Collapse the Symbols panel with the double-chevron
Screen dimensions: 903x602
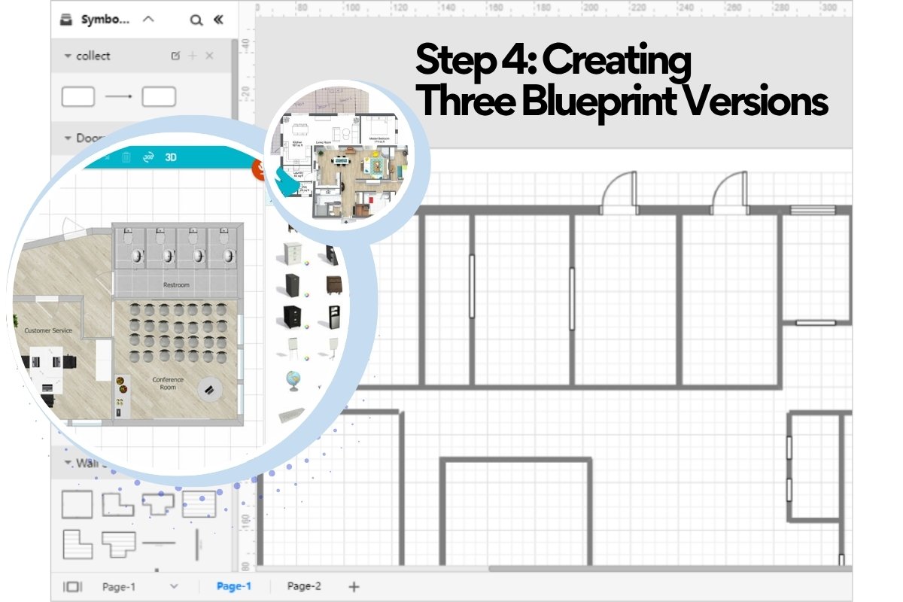(x=217, y=20)
